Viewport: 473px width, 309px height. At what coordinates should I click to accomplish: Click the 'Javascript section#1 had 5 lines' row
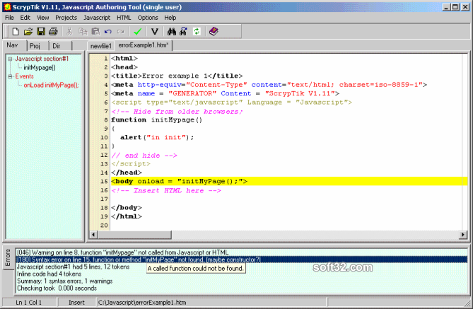point(74,267)
